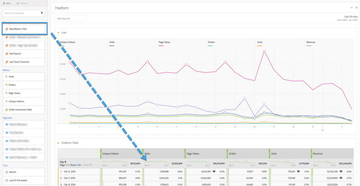The height and width of the screenshot is (186, 360).
Task: Close the Freeform panel
Action: [356, 8]
